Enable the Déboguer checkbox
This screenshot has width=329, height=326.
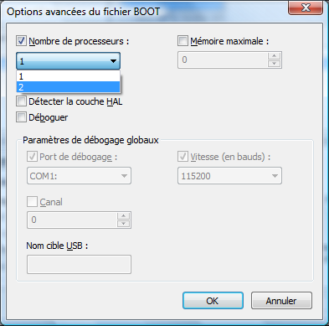click(21, 117)
